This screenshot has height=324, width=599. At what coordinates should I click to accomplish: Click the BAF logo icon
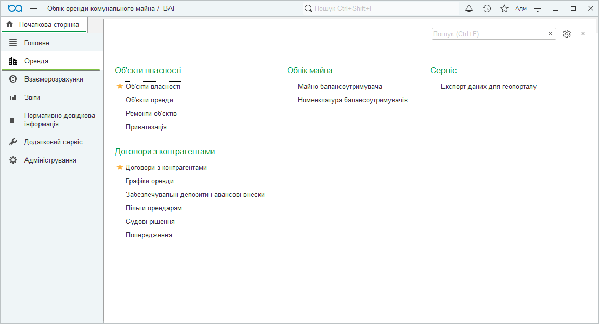pos(16,8)
